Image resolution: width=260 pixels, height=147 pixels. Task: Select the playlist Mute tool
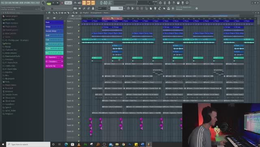coord(62,13)
